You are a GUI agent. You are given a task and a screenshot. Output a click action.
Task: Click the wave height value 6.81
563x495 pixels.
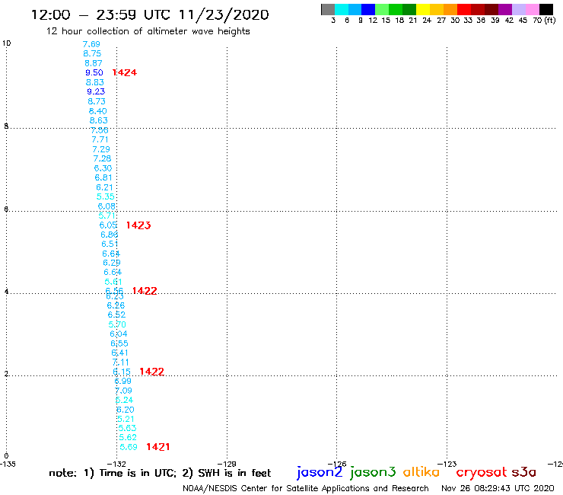pos(103,177)
